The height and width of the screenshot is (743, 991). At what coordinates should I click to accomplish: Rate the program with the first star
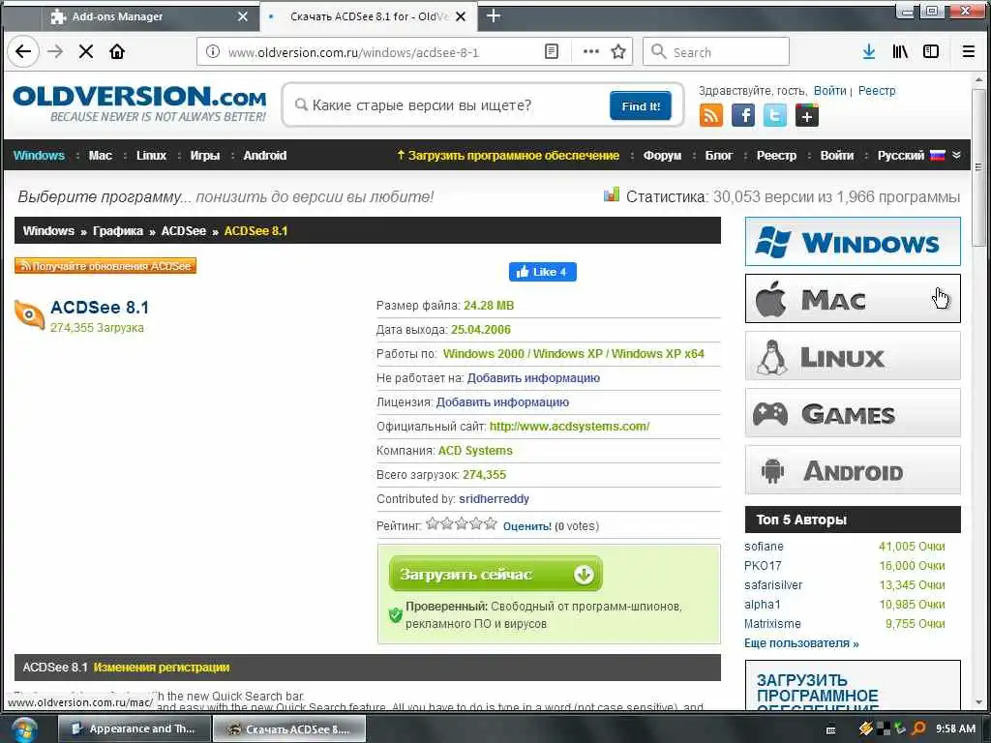433,523
